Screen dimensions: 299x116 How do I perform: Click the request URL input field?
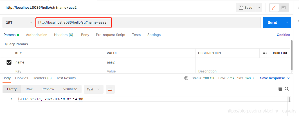(148, 22)
